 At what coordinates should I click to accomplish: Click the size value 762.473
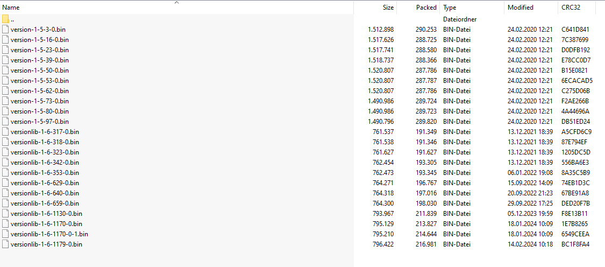[x=383, y=173]
